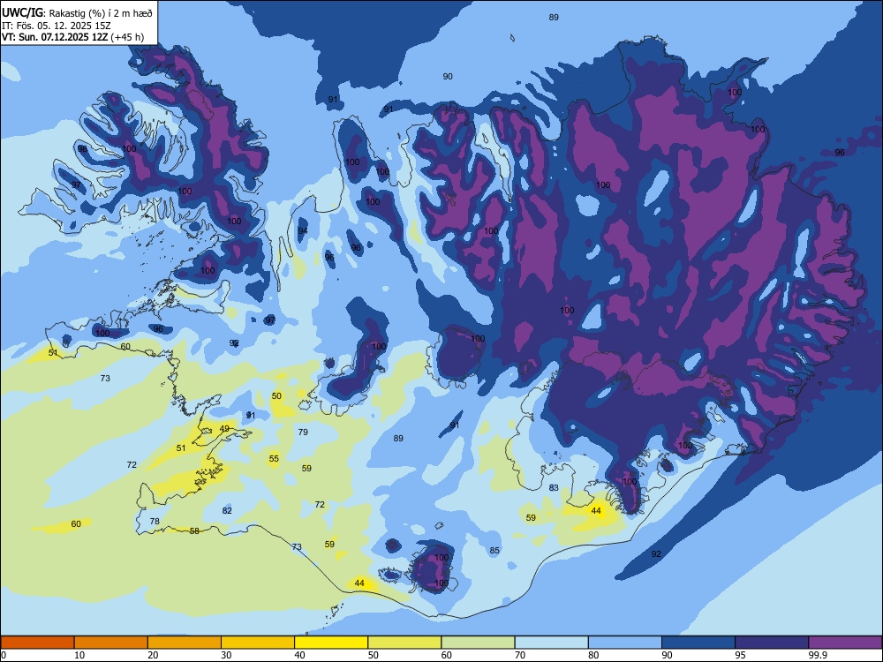Select the pale yellow 50–60 legend swatch

tap(404, 643)
